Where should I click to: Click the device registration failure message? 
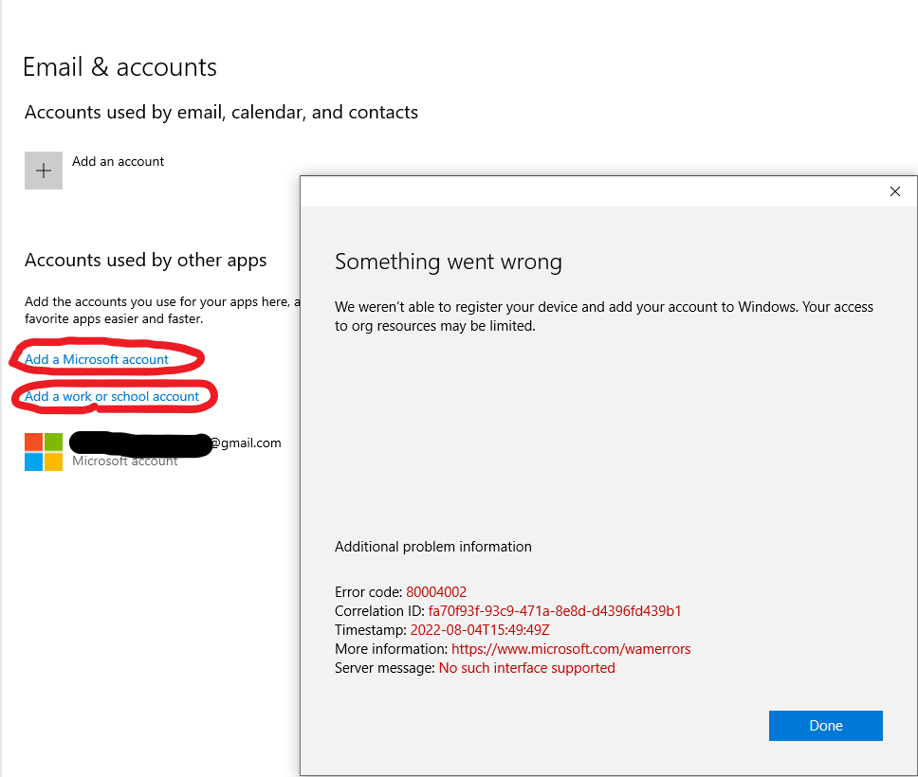(603, 316)
